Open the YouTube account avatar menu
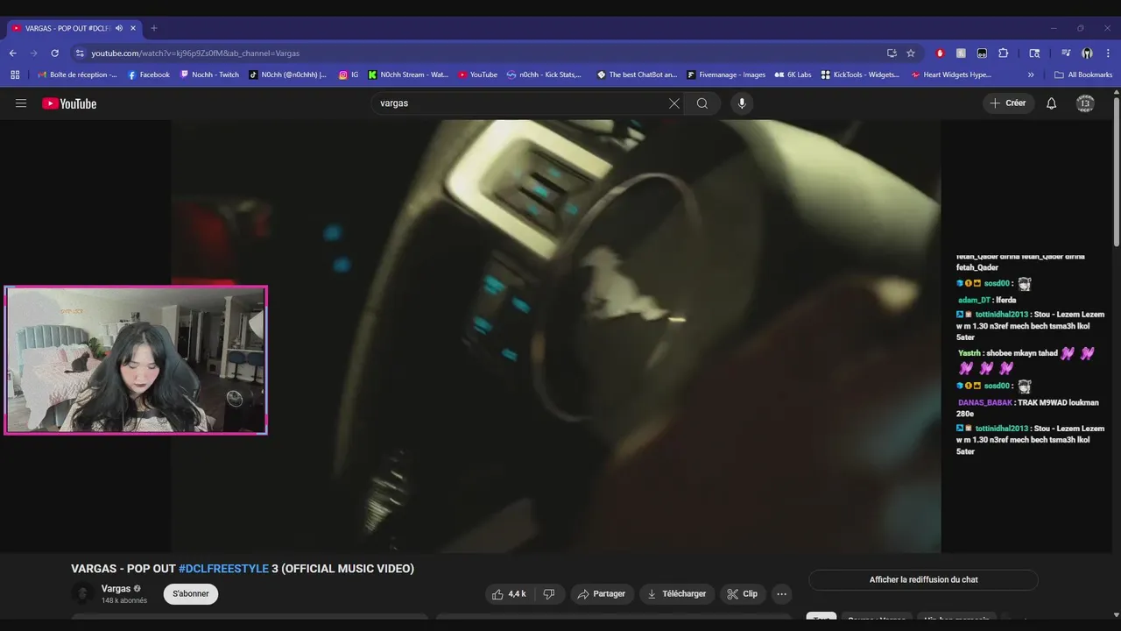This screenshot has height=631, width=1121. [1085, 103]
